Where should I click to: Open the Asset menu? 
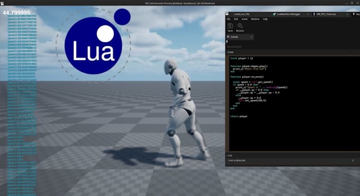(245, 19)
